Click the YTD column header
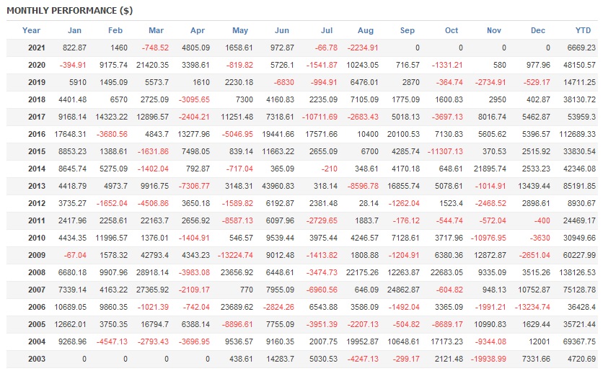Viewport: 608px width, 371px height. coord(583,30)
